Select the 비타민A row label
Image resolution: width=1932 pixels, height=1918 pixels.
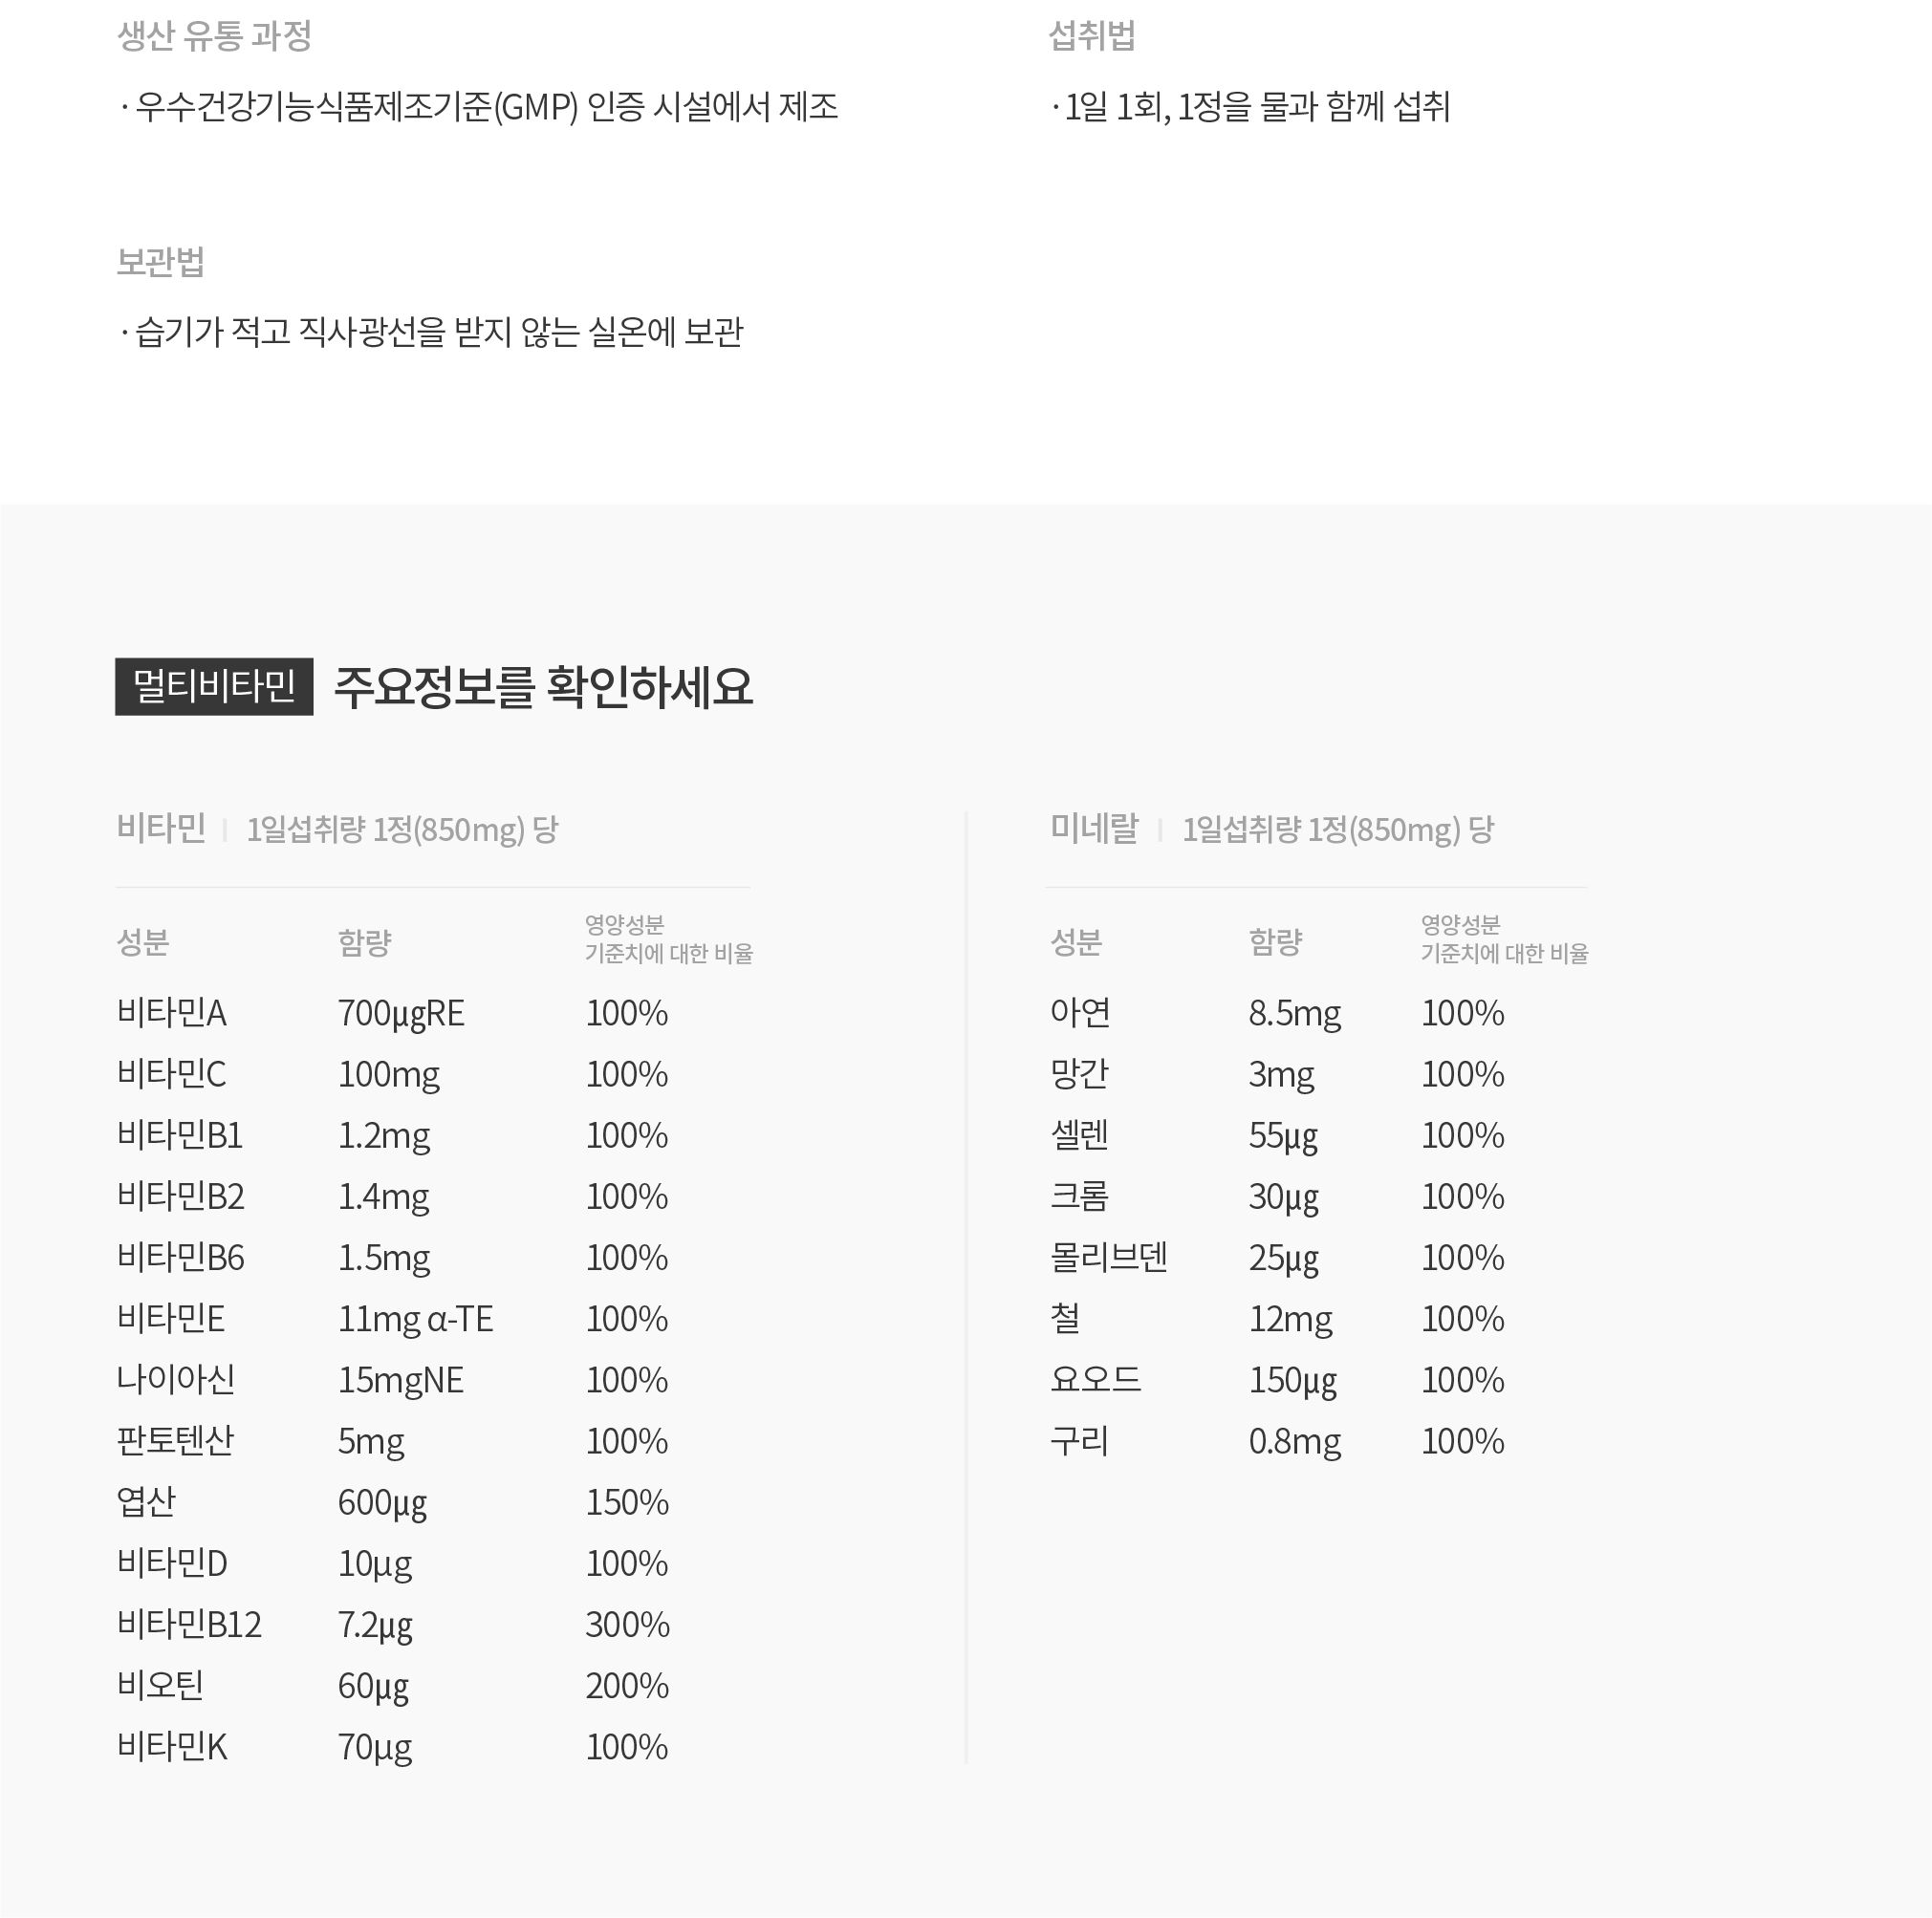(x=172, y=1012)
